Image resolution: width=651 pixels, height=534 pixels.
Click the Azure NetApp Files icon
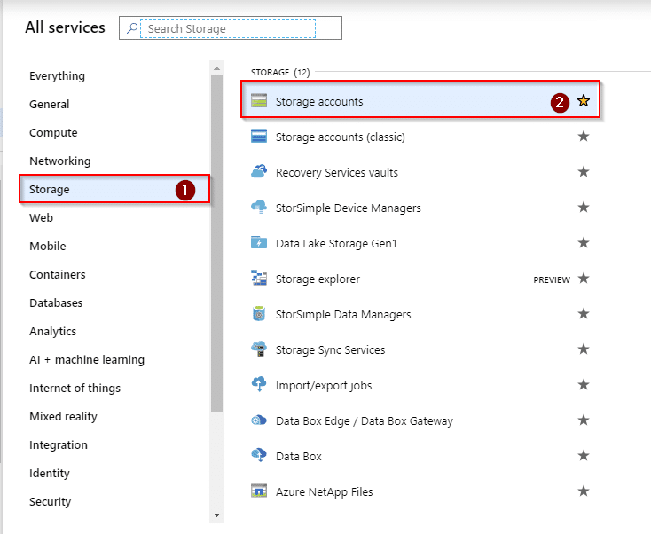259,491
